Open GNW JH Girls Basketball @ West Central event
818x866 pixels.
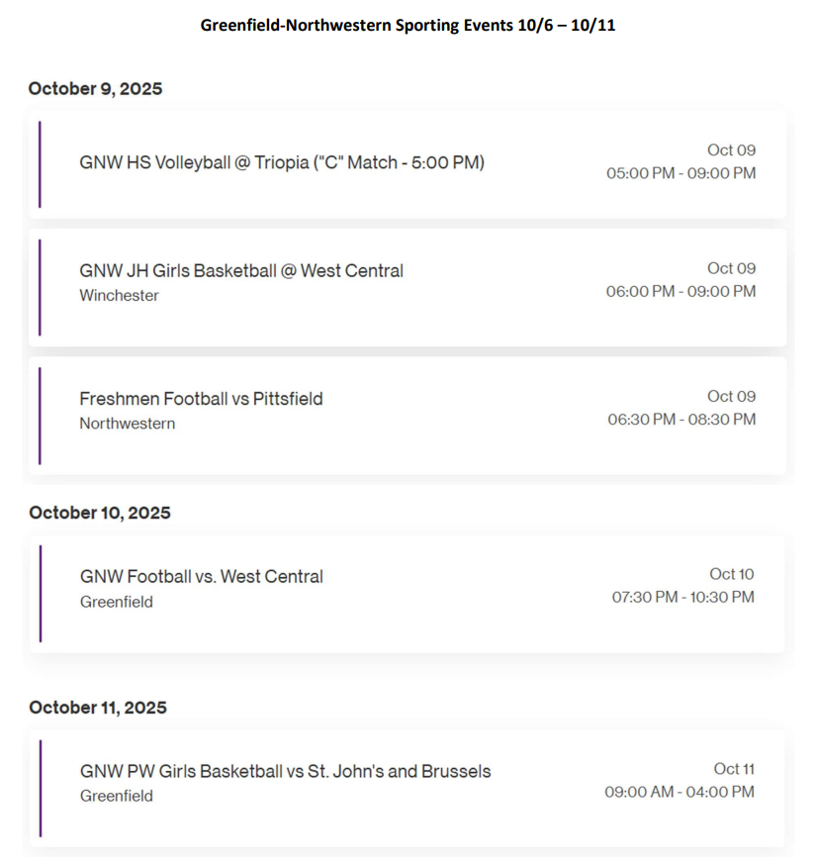click(x=241, y=270)
